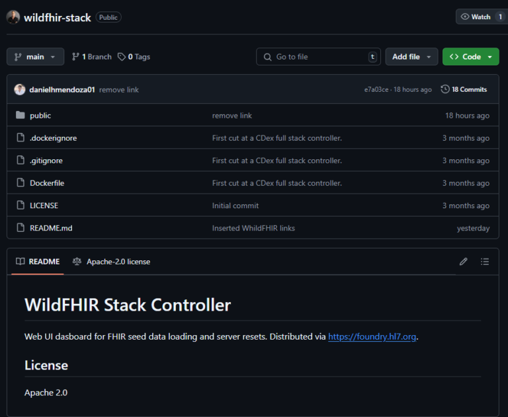Edit README with the pencil icon
Image resolution: width=508 pixels, height=417 pixels.
[463, 262]
